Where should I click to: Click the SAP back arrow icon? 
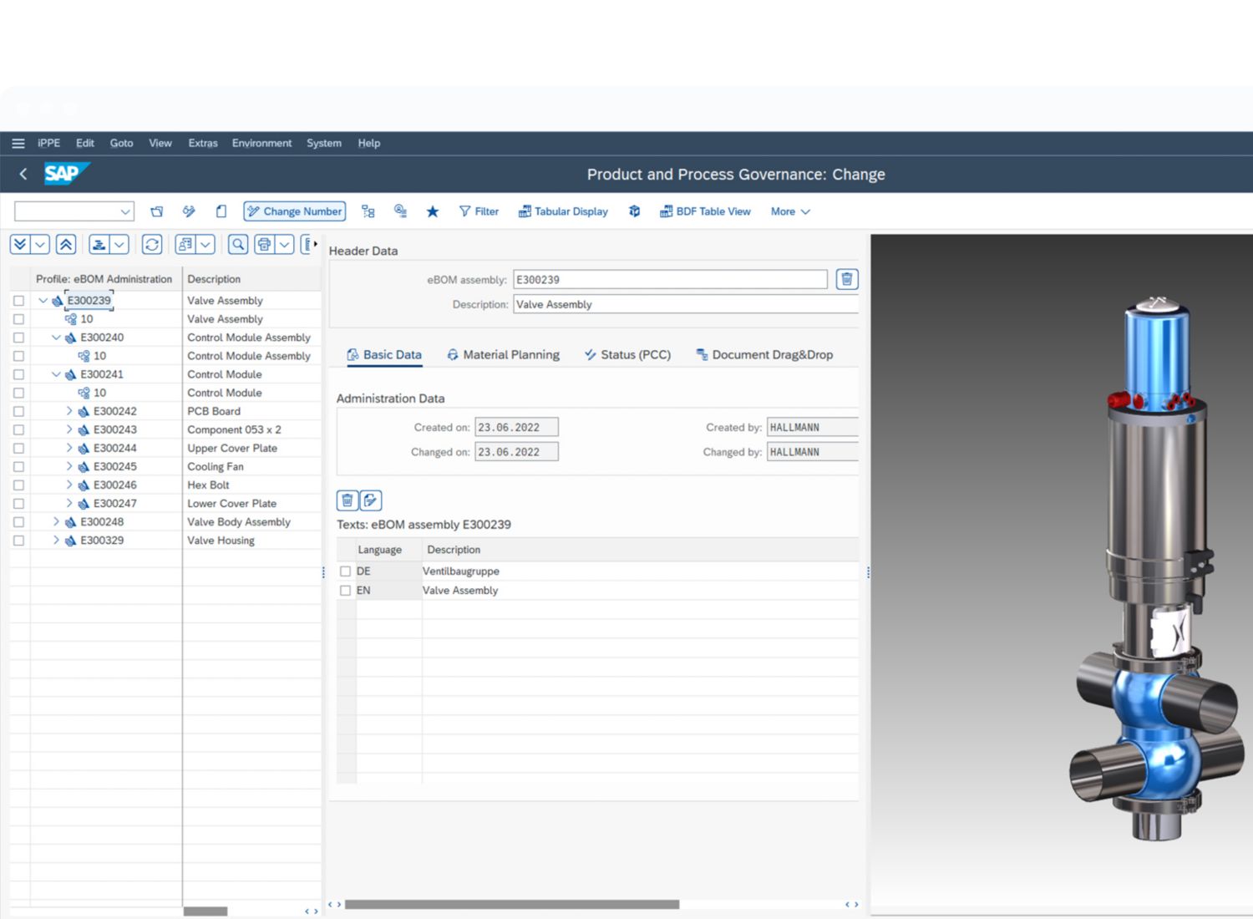coord(23,174)
